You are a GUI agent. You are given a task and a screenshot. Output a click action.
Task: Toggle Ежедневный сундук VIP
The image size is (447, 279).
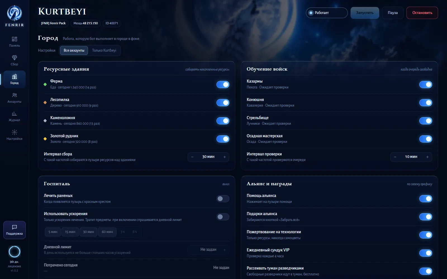point(426,253)
